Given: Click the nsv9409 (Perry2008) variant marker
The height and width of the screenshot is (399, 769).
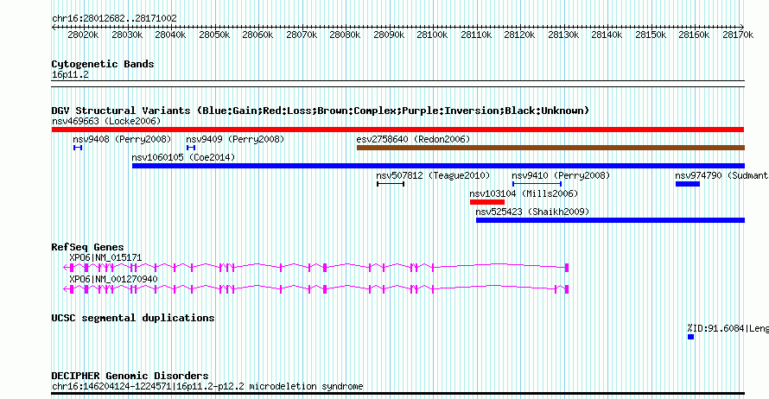Looking at the screenshot, I should [191, 148].
